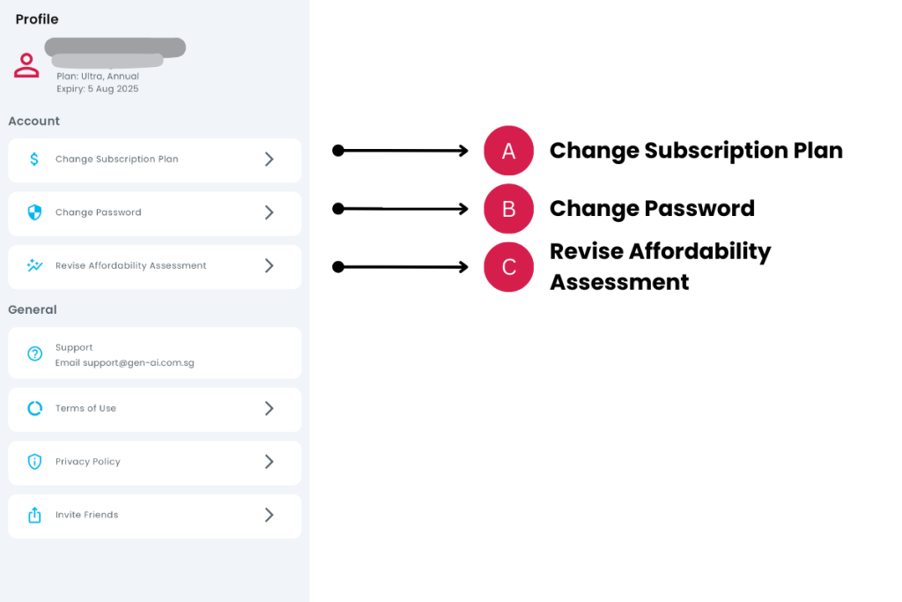Click the Privacy Policy chevron arrow

tap(270, 462)
